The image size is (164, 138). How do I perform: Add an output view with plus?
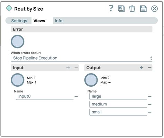click(x=142, y=68)
